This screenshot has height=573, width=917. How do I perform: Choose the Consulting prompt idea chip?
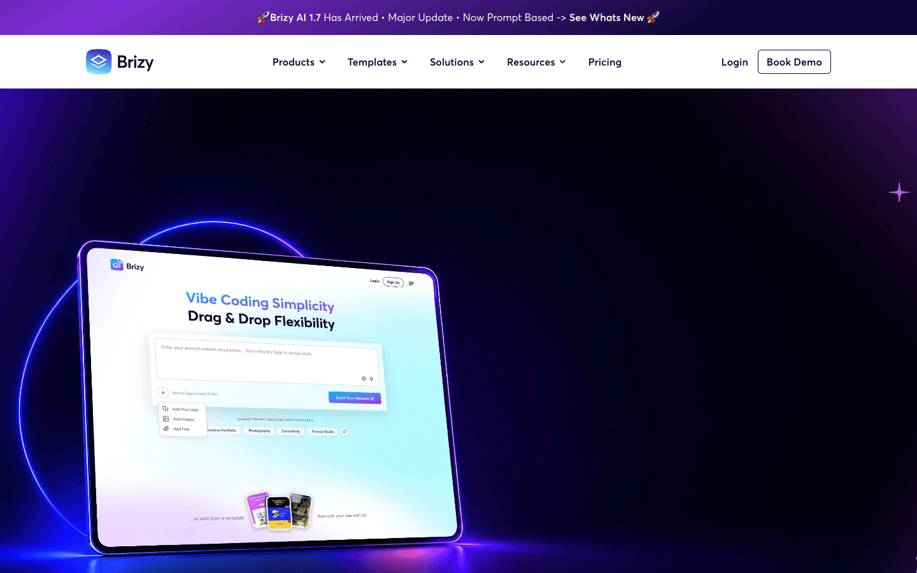point(290,431)
